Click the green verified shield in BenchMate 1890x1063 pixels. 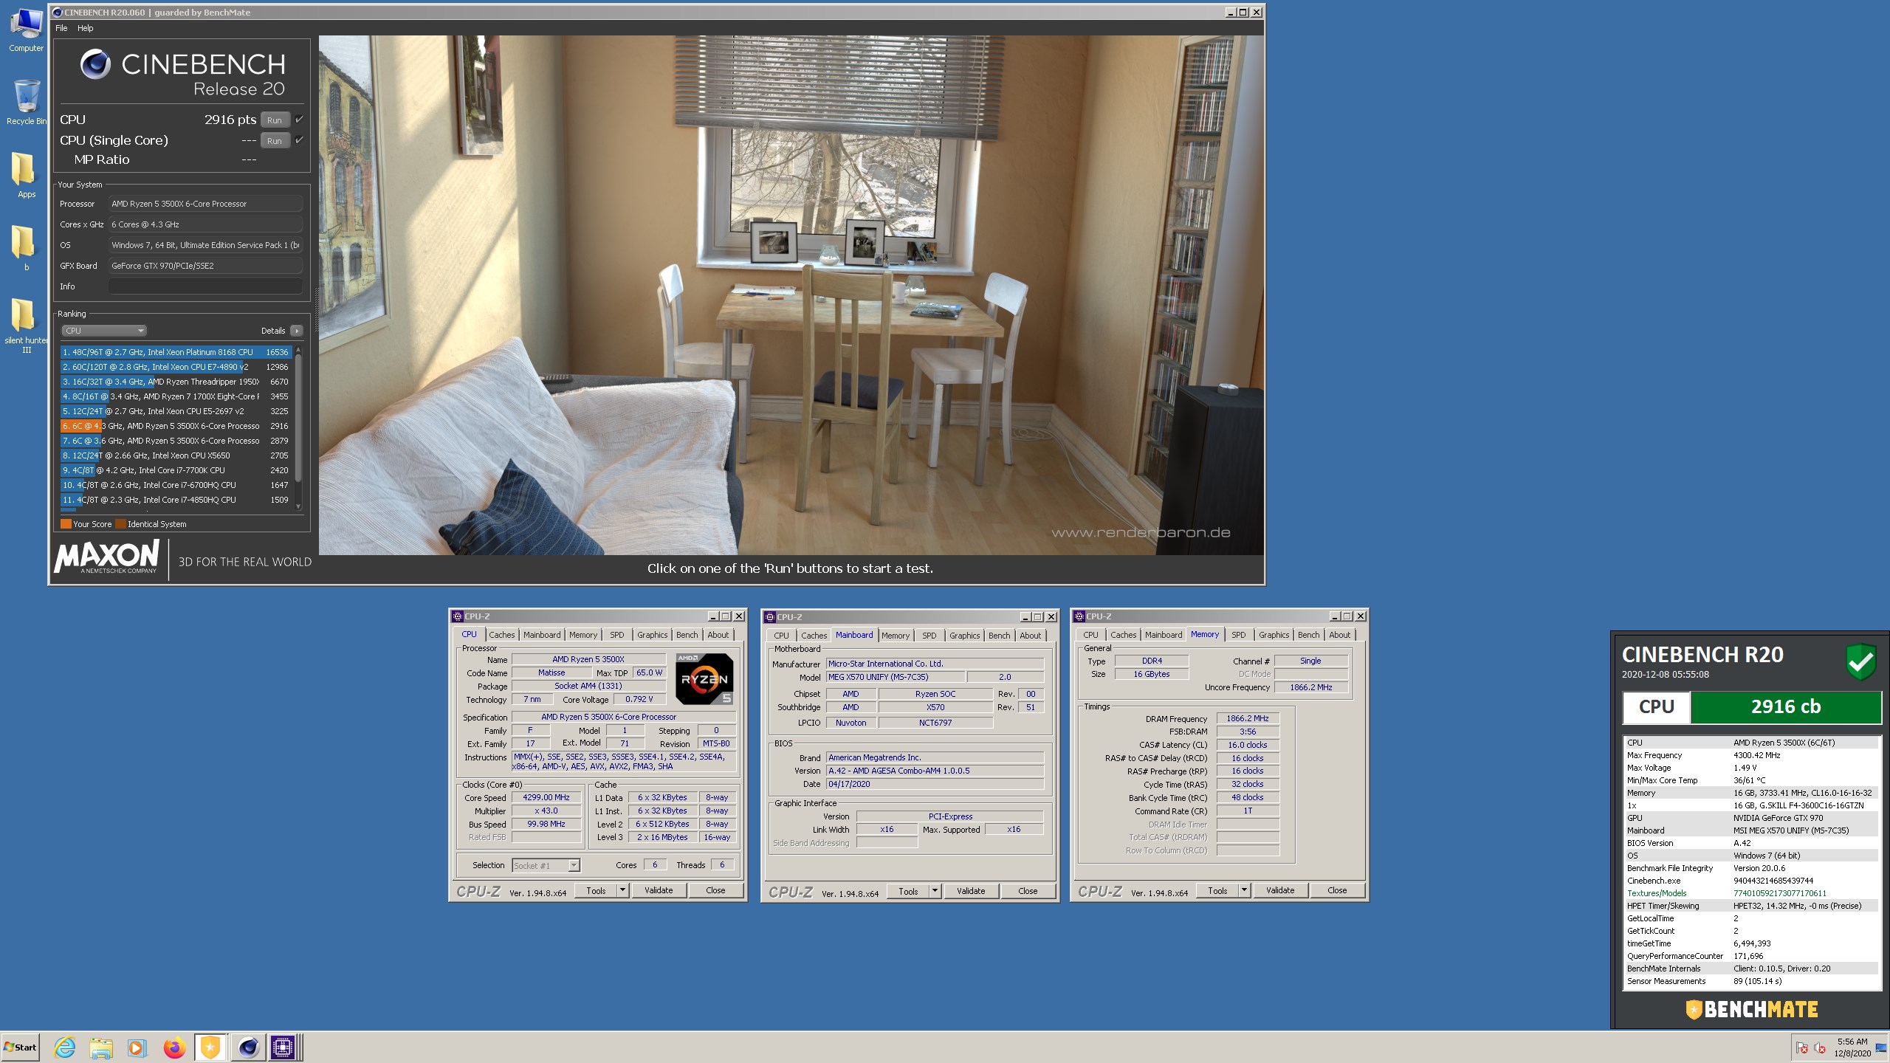coord(1860,661)
